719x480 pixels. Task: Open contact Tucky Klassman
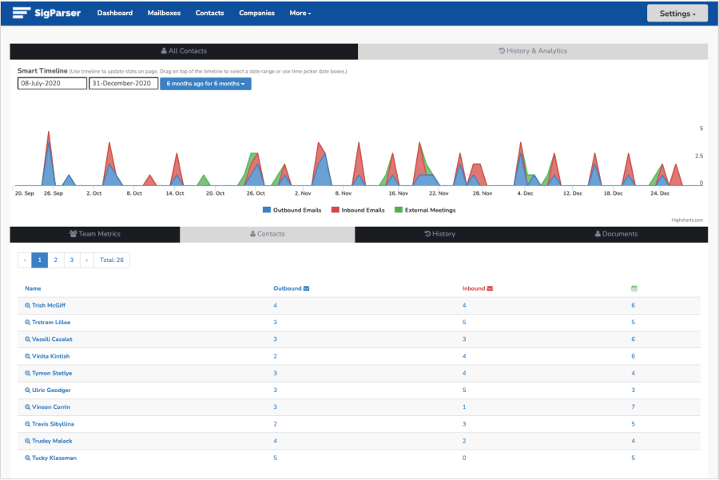click(54, 458)
